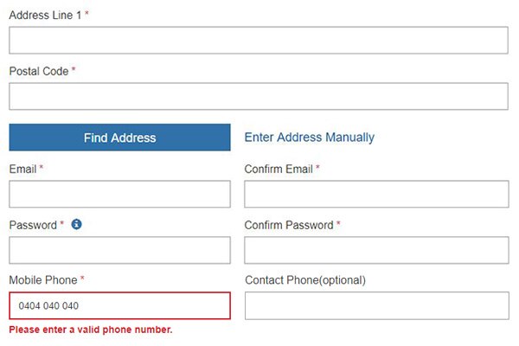Click the Confirm Email label
This screenshot has width=519, height=346.
[x=279, y=170]
